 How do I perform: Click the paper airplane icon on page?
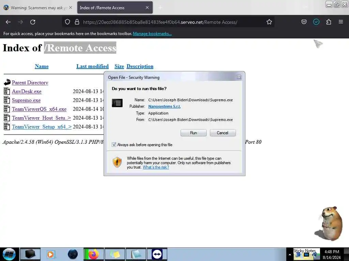point(318,43)
